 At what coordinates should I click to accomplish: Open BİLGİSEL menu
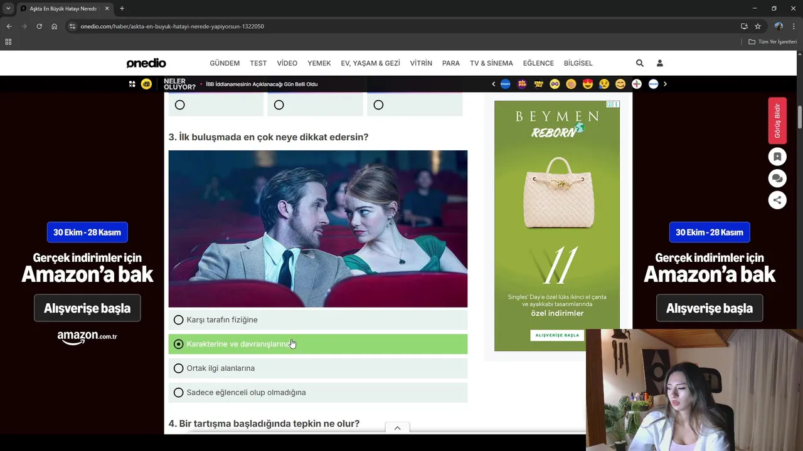pyautogui.click(x=578, y=63)
